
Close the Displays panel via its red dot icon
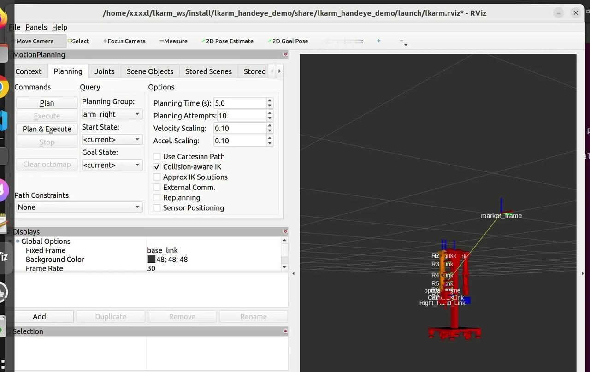click(285, 231)
